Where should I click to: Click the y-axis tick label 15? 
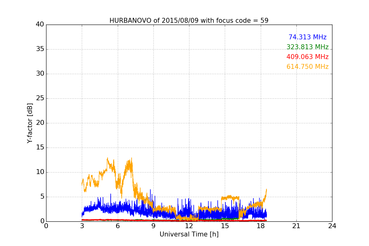pyautogui.click(x=40, y=148)
